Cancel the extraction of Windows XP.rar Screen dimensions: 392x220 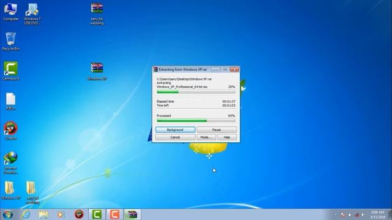[x=175, y=137]
